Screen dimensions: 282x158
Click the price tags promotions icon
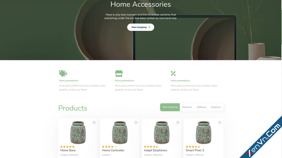point(63,73)
